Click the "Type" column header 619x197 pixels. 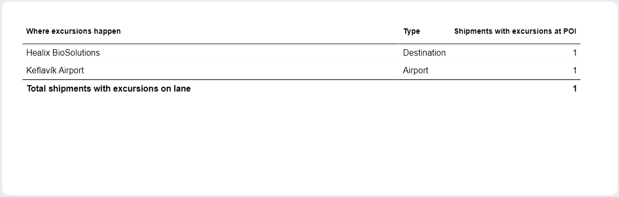[x=412, y=31]
